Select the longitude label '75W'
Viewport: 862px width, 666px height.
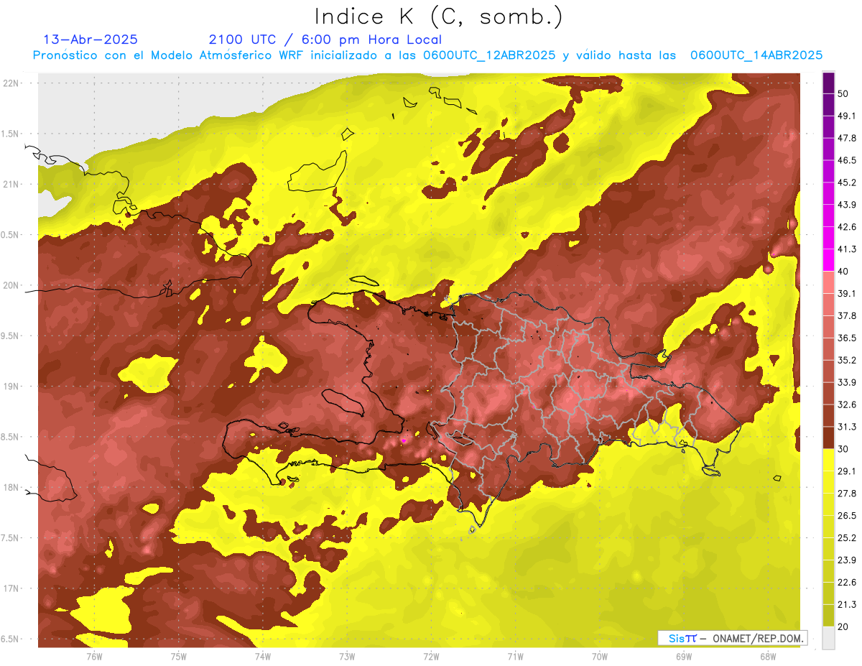[x=179, y=656]
